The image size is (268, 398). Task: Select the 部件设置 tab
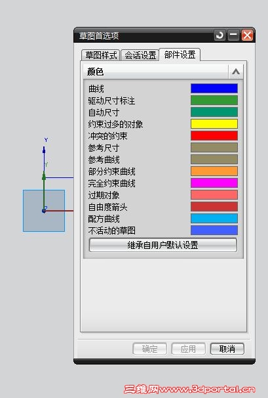180,55
